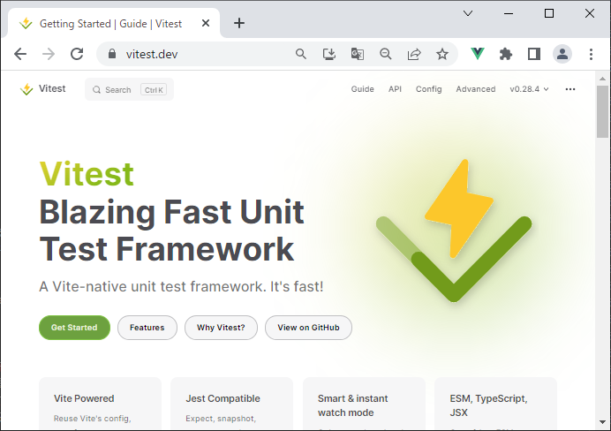Image resolution: width=611 pixels, height=431 pixels.
Task: Click the large green 'Vitest' hero heading
Action: click(87, 174)
